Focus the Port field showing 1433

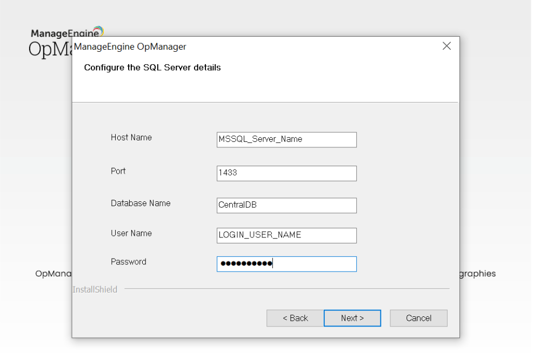coord(286,173)
